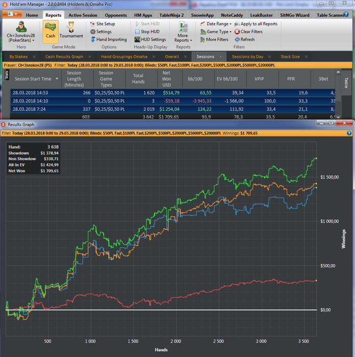Select the Stack Size report tab
The width and height of the screenshot is (355, 357).
[290, 57]
